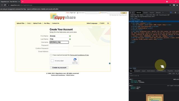Open the Select Language dropdown
Viewport: 179px width, 101px height.
(x=102, y=23)
